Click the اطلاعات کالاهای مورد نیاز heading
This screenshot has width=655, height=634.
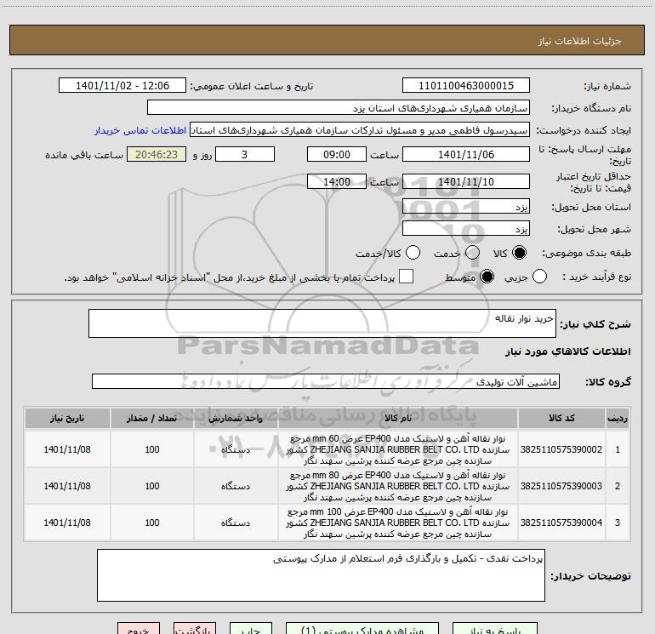click(x=568, y=351)
